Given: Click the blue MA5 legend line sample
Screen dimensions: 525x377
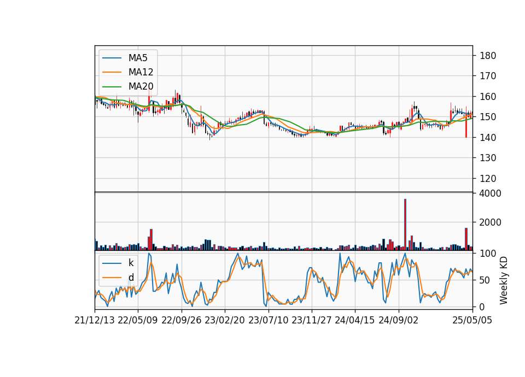Looking at the screenshot, I should [x=112, y=58].
